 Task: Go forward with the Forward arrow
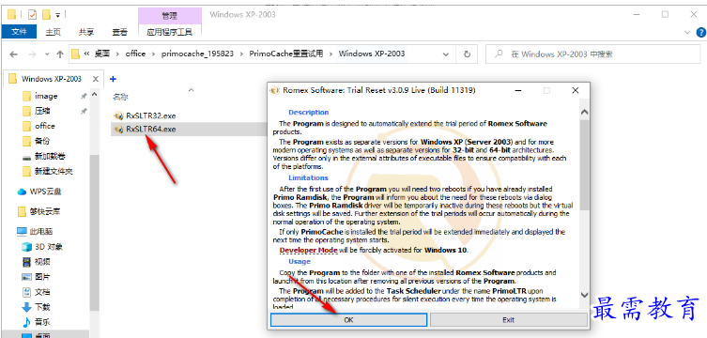click(32, 54)
